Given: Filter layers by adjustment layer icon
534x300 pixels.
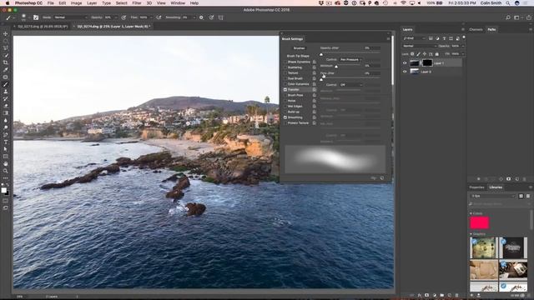Looking at the screenshot, I should pyautogui.click(x=437, y=38).
